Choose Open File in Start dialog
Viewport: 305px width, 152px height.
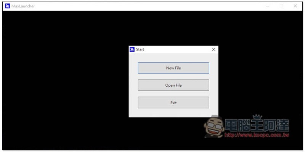pyautogui.click(x=173, y=85)
